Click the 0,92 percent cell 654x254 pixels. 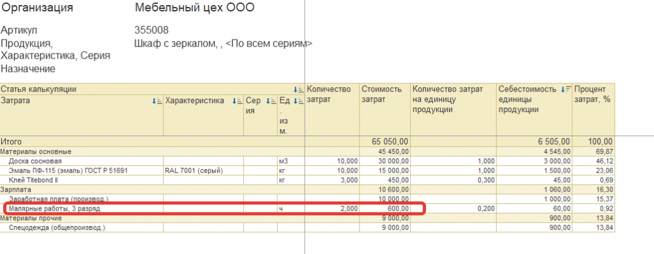(593, 208)
